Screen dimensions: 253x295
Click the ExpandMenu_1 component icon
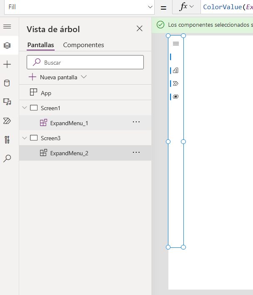(x=43, y=123)
